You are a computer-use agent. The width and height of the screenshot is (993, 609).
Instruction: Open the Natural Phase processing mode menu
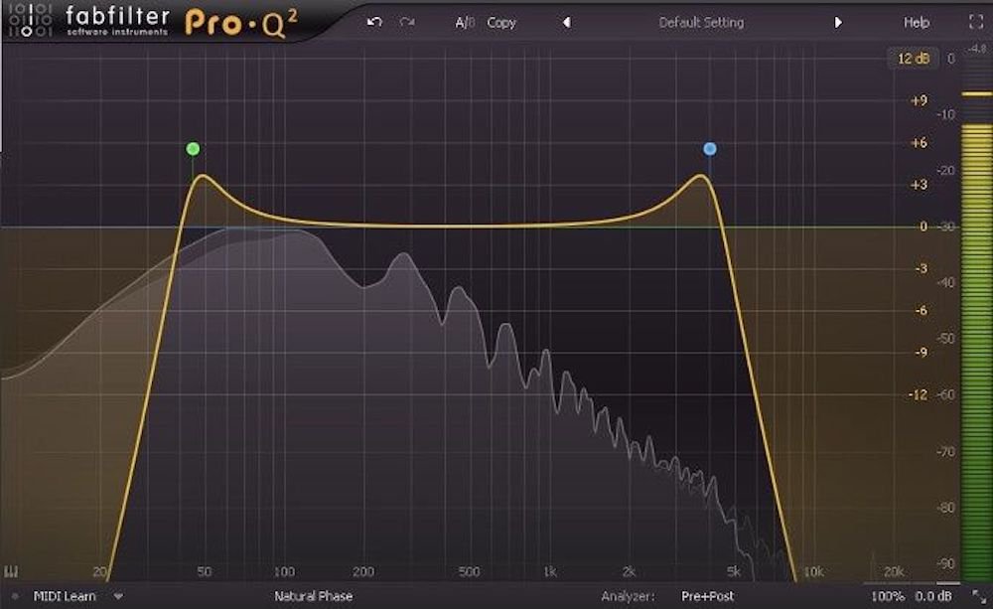click(x=313, y=596)
